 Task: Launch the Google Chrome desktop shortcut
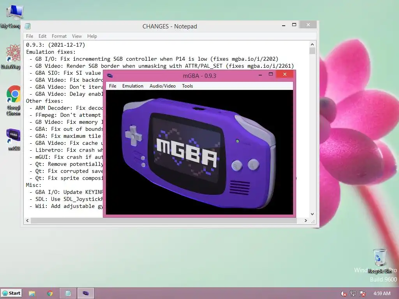click(13, 100)
